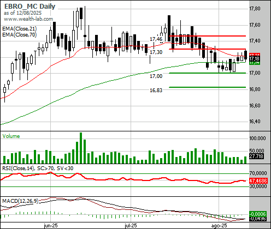271x229 pixels.
Task: Click the 17,30 resistance level label
Action: [x=156, y=52]
